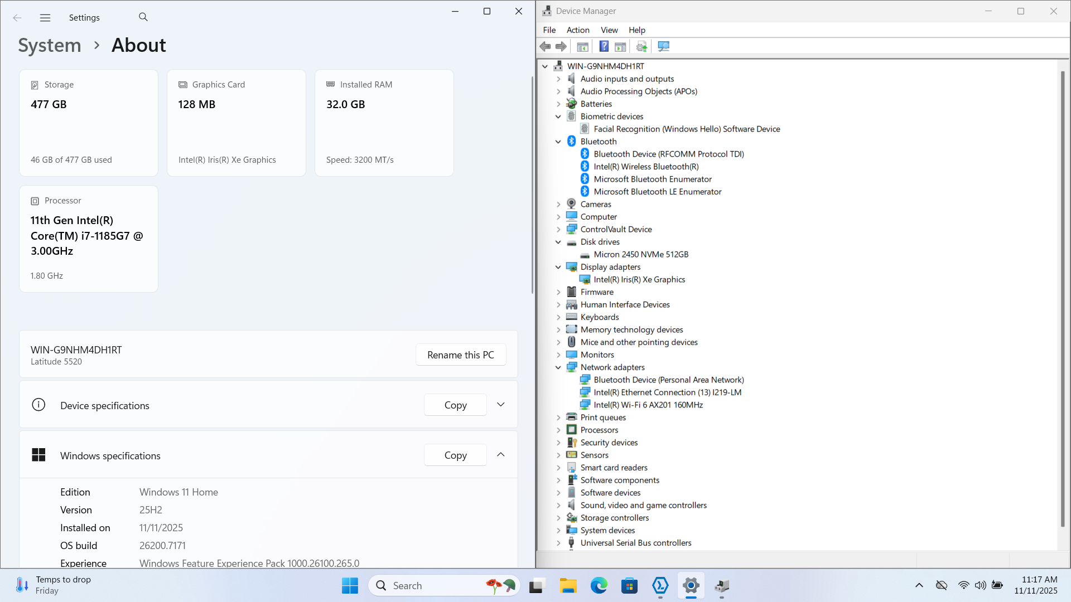This screenshot has width=1071, height=602.
Task: Open the View menu in Device Manager
Action: (x=609, y=30)
